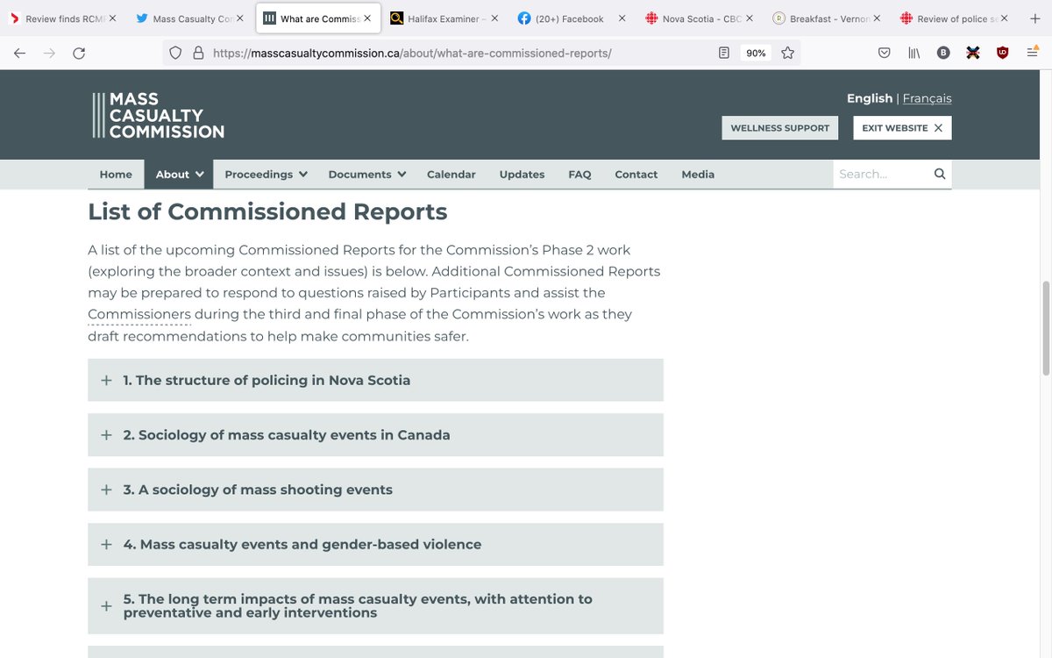1052x658 pixels.
Task: Open the Documents dropdown menu
Action: [367, 174]
